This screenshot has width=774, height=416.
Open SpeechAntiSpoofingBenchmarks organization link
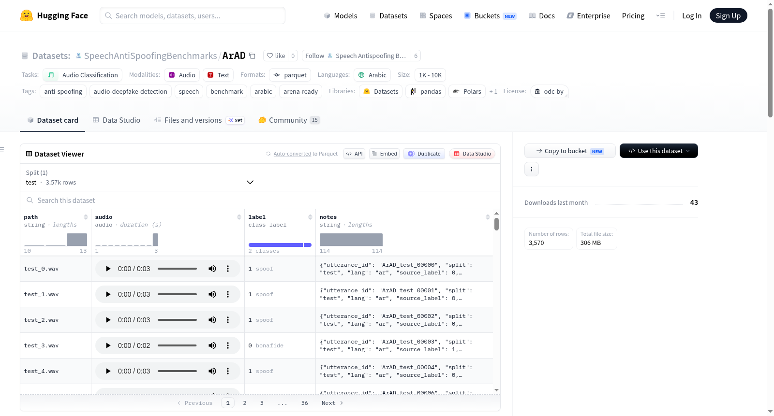tap(150, 56)
